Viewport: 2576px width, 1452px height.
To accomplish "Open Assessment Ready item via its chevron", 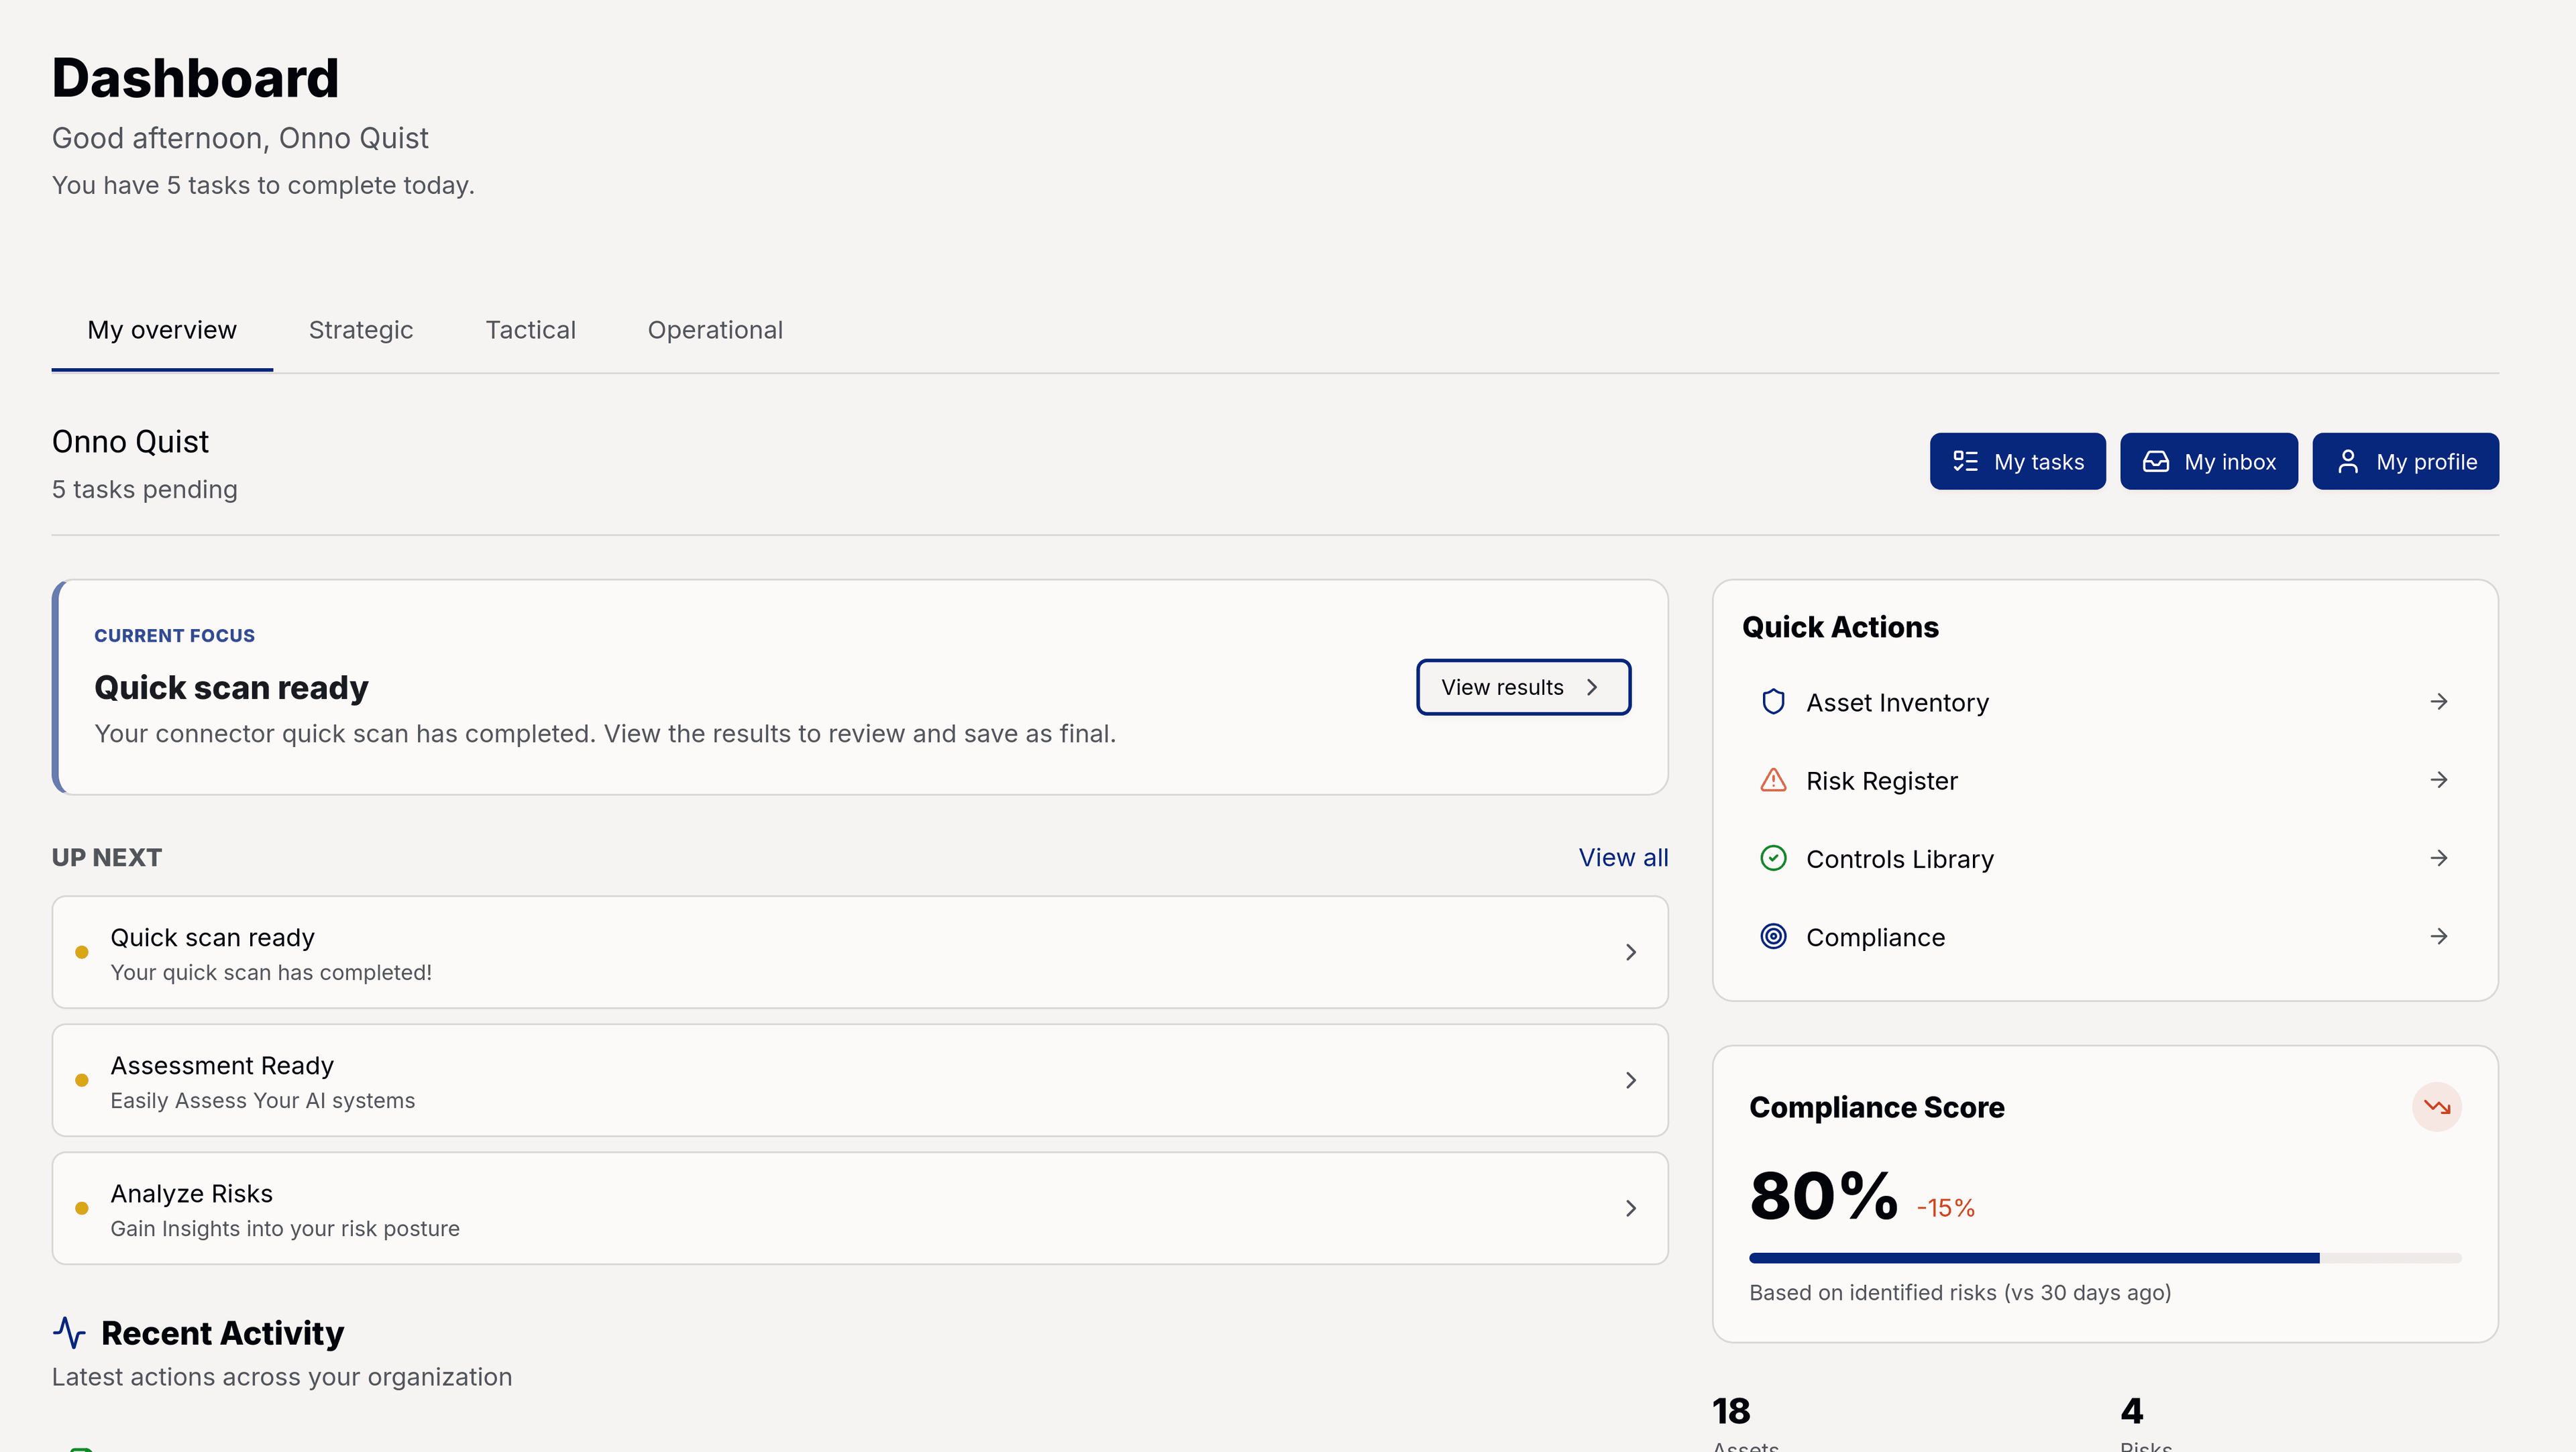I will 1630,1080.
